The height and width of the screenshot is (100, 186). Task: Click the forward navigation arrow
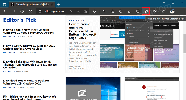14,11
